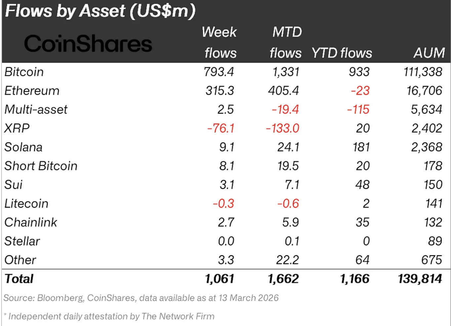Click the AUM column header

click(x=429, y=53)
